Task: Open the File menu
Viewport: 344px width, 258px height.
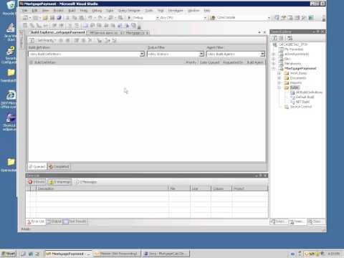Action: tap(24, 11)
